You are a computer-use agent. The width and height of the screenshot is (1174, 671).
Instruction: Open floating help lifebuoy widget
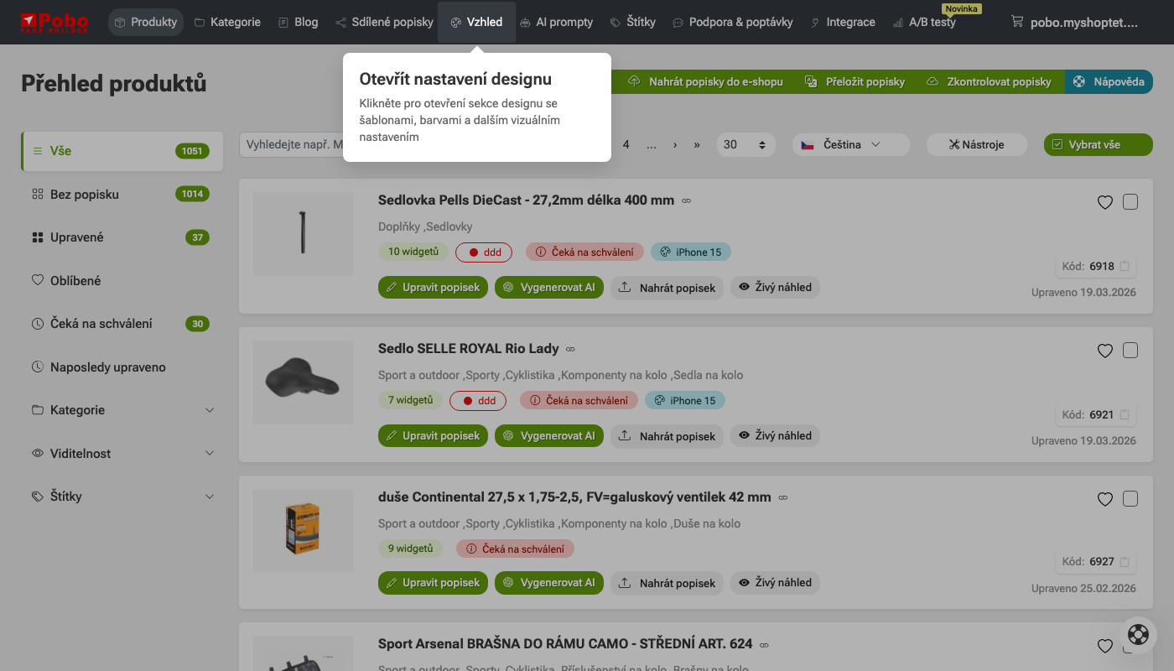point(1138,635)
